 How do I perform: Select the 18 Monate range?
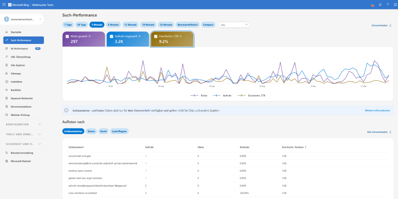(148, 24)
